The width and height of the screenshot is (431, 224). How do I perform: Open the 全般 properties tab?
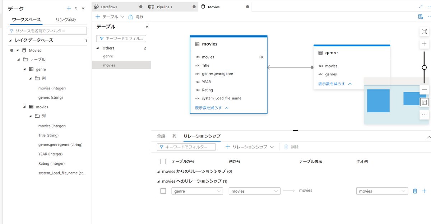pyautogui.click(x=161, y=136)
